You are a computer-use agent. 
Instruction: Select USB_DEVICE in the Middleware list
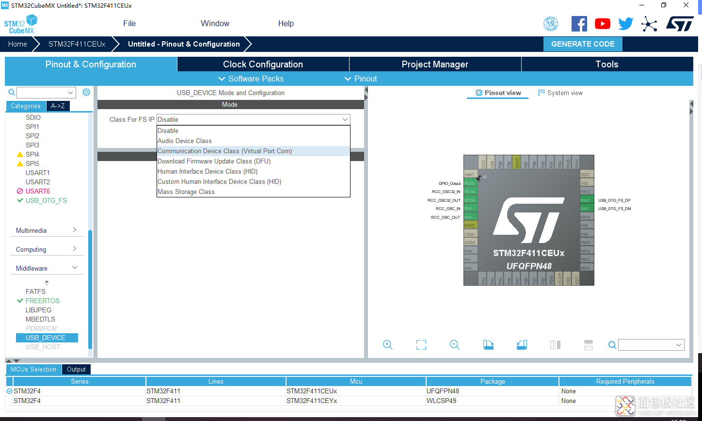(x=47, y=338)
